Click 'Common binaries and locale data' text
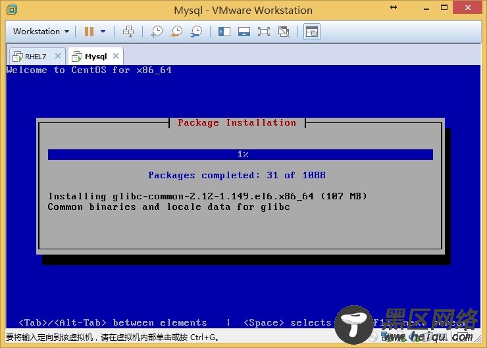The image size is (487, 348). click(x=169, y=207)
